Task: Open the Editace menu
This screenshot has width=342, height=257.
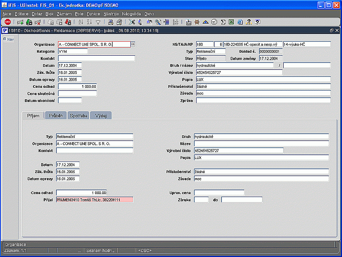Action: point(21,14)
